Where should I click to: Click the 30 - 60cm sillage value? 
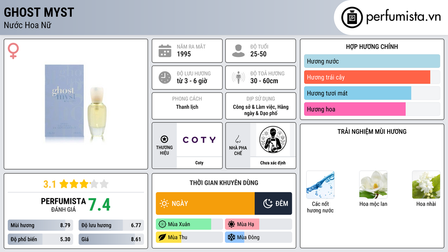point(264,81)
